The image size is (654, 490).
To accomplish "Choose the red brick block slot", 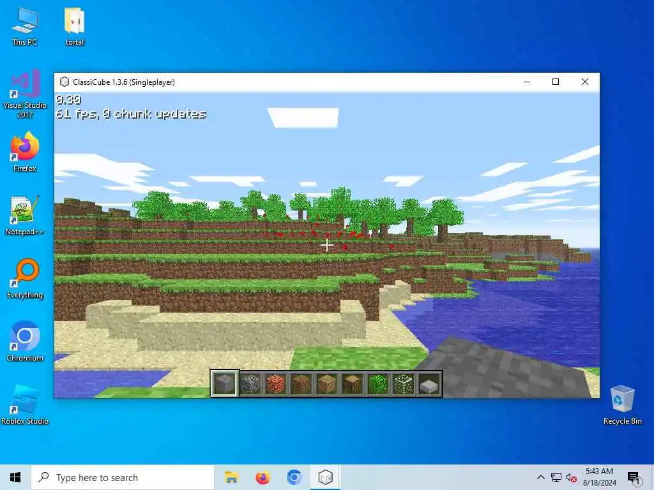I will click(276, 383).
